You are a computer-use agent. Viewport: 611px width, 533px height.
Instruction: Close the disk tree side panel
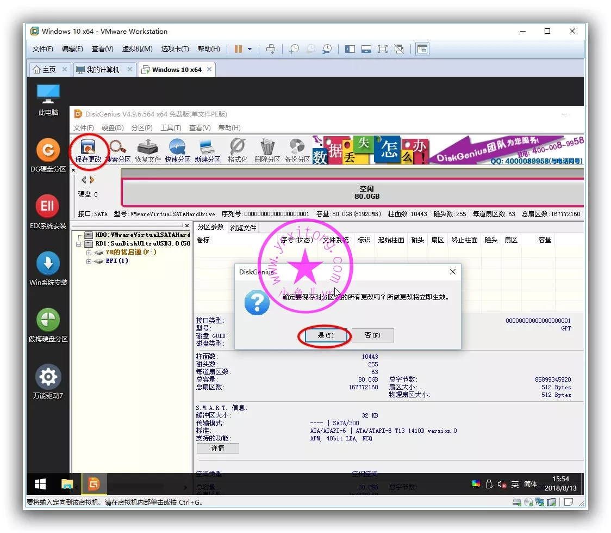187,225
